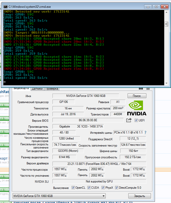Click the 'A1' revision value

[118, 102]
